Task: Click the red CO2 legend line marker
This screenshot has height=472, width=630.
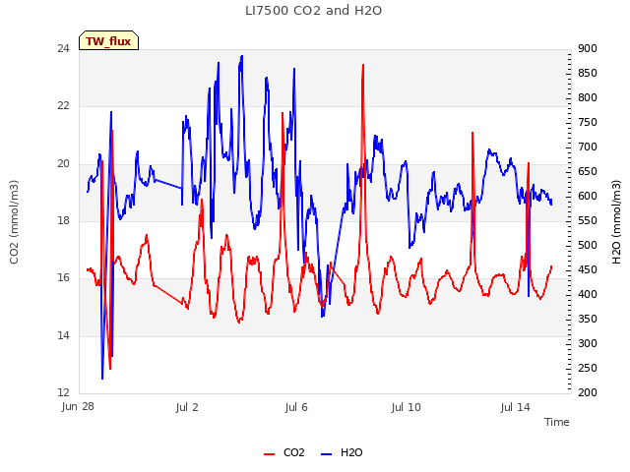Action: tap(269, 454)
